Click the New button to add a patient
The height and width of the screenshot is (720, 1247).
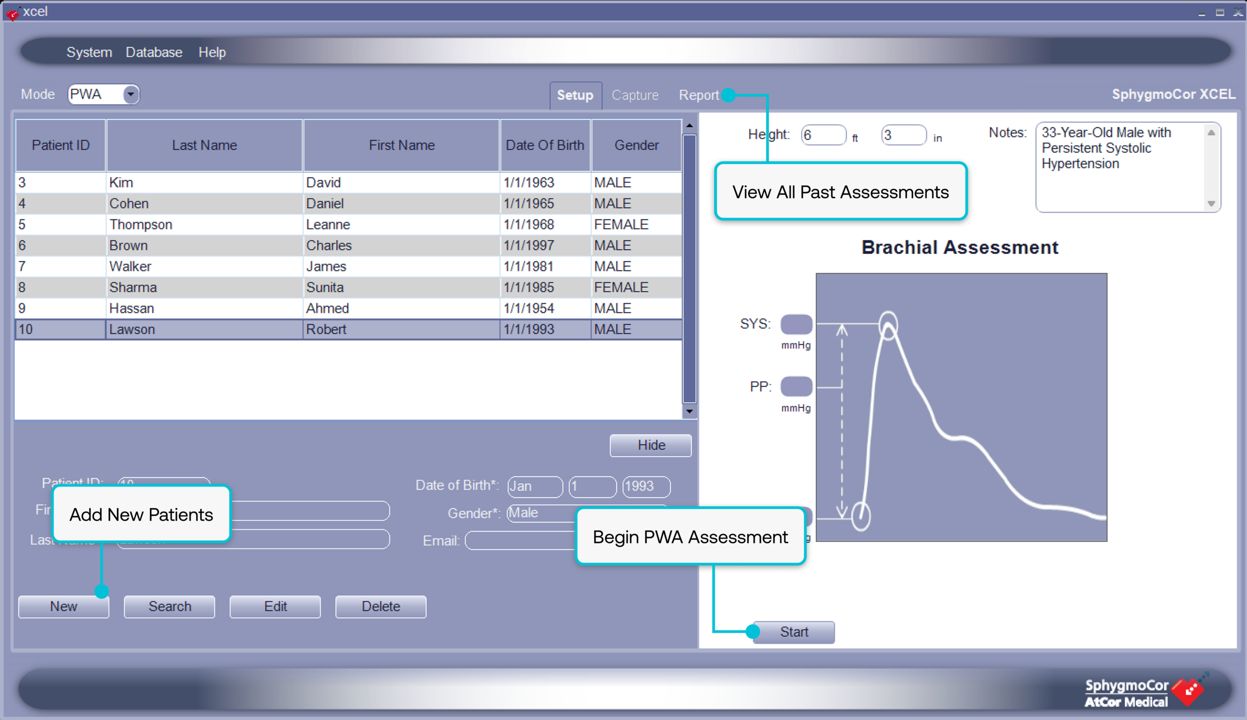(x=63, y=606)
